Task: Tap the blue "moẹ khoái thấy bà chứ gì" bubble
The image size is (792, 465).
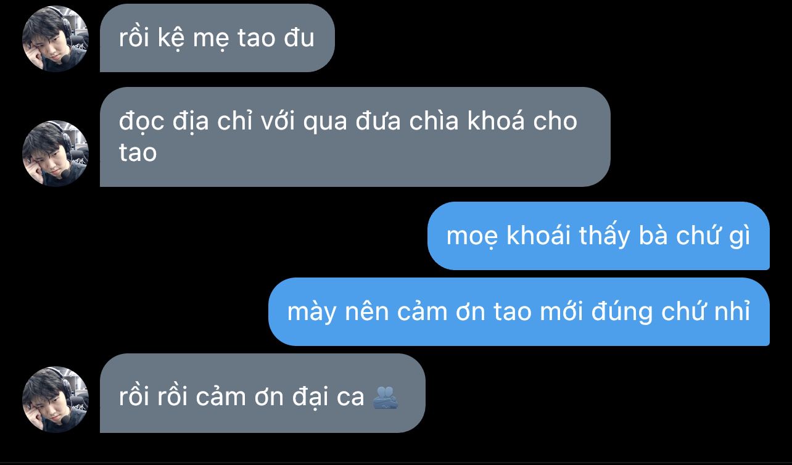Action: pos(598,236)
